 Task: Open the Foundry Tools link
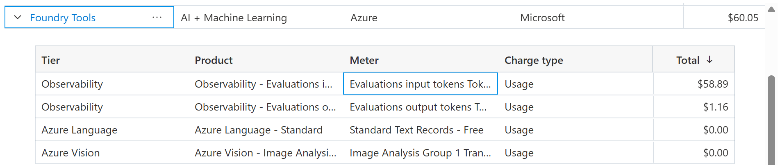(63, 18)
